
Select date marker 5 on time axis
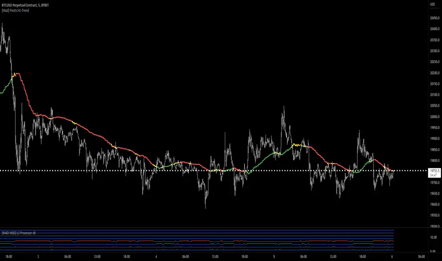point(274,257)
